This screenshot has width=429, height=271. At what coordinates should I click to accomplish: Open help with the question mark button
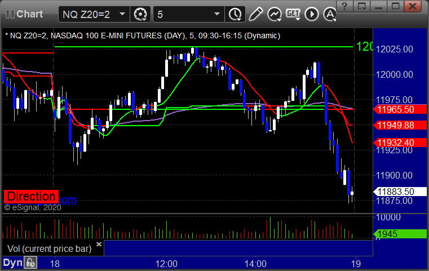pyautogui.click(x=344, y=6)
